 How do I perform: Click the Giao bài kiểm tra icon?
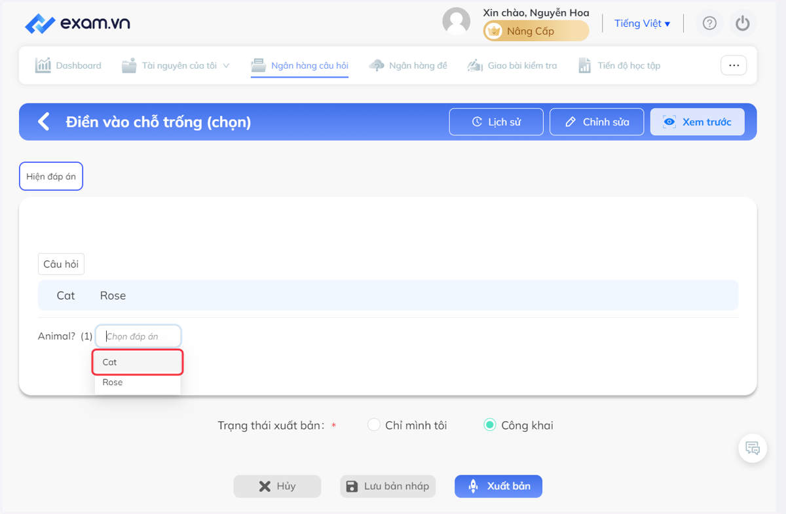click(475, 65)
